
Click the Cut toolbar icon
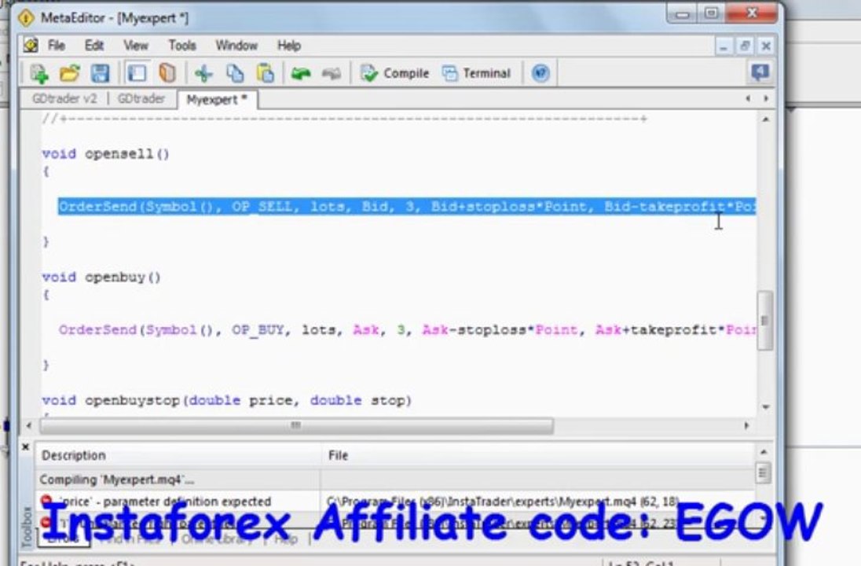203,73
